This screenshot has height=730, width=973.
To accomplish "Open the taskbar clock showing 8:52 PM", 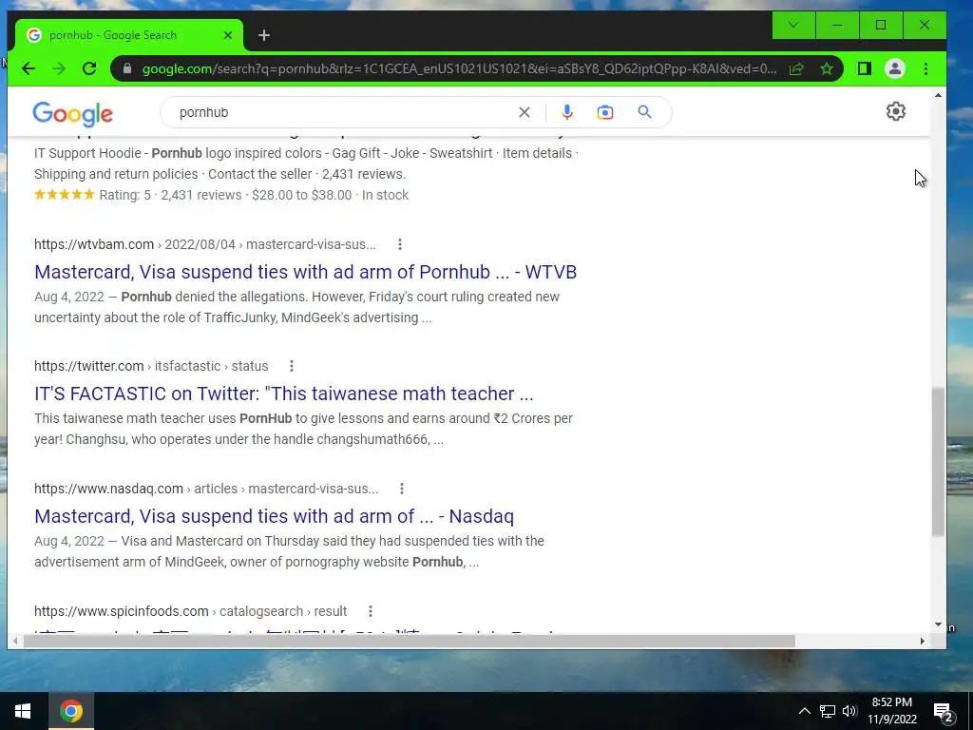I will tap(891, 711).
